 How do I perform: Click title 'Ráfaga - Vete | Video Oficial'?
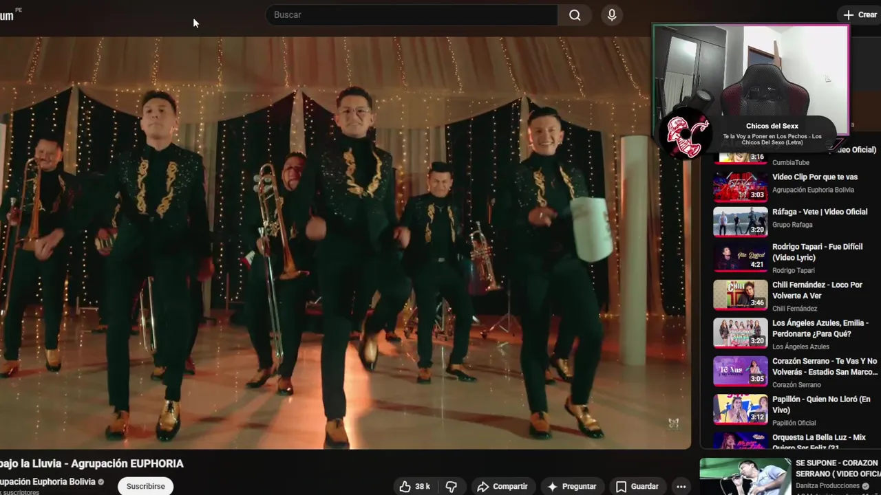coord(820,212)
